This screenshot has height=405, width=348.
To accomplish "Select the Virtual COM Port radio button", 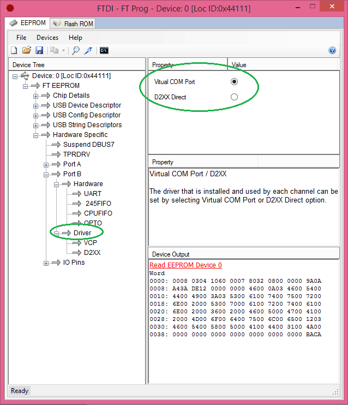I will click(x=234, y=82).
